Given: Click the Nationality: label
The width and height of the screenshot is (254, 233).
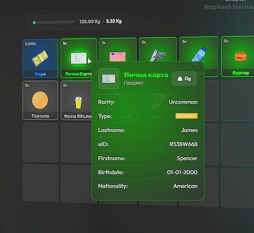Looking at the screenshot, I should point(113,186).
